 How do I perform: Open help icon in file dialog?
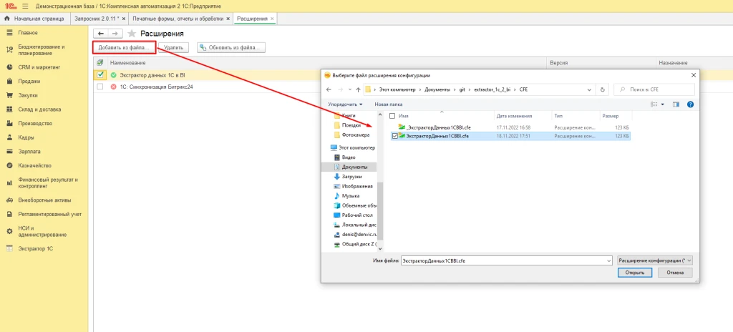point(690,104)
